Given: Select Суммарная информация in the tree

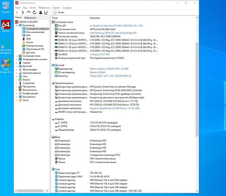Looking at the screenshot, I should tap(36, 29).
